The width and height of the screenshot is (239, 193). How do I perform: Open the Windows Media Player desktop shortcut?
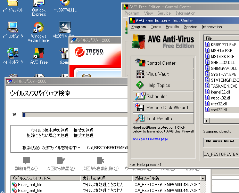(x=39, y=32)
